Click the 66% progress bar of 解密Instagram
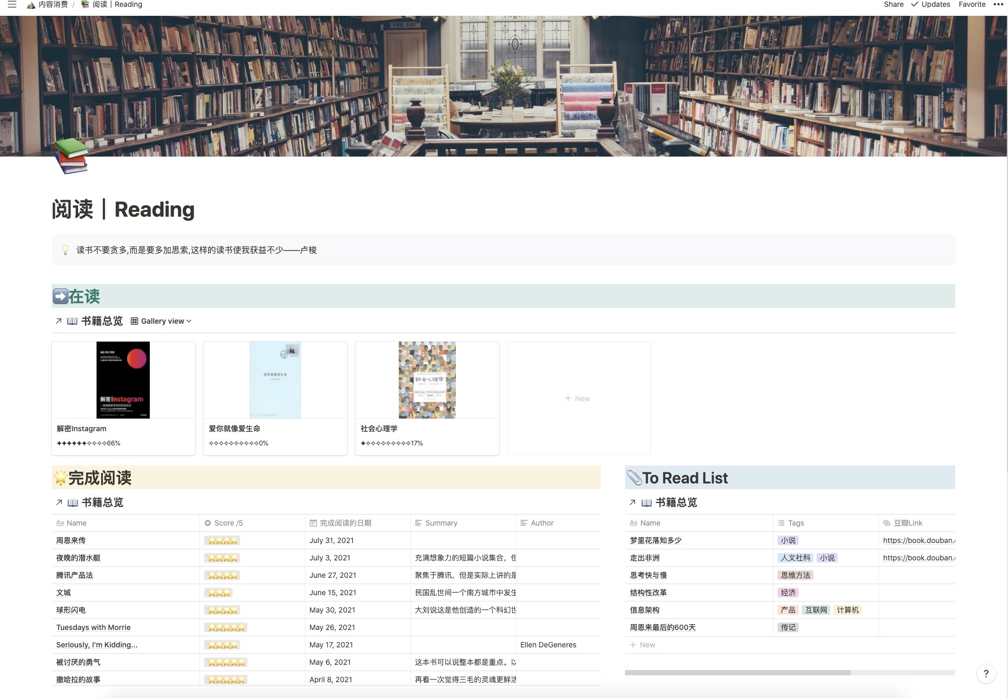This screenshot has width=1008, height=698. [x=88, y=443]
